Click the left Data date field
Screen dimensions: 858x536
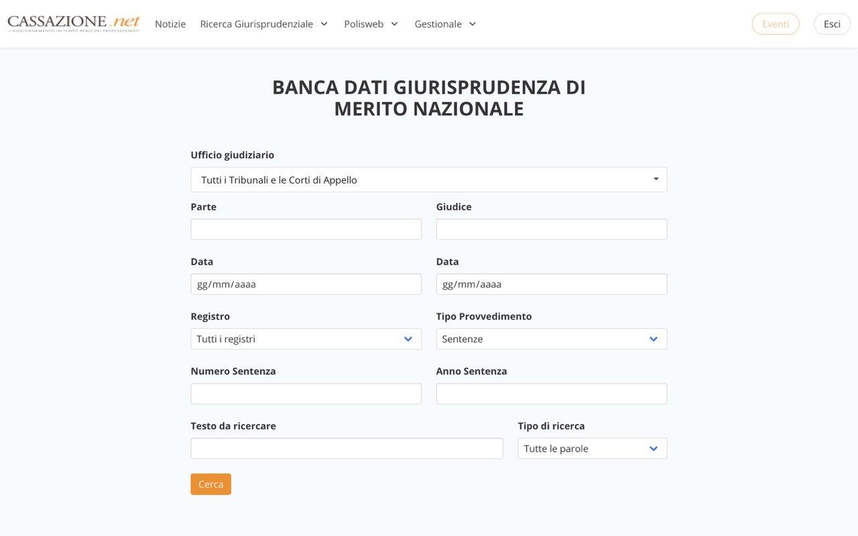coord(306,284)
